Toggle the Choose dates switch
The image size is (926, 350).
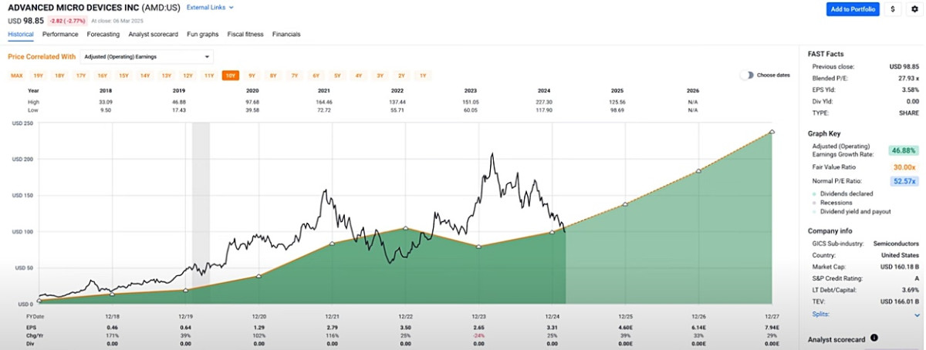[746, 75]
